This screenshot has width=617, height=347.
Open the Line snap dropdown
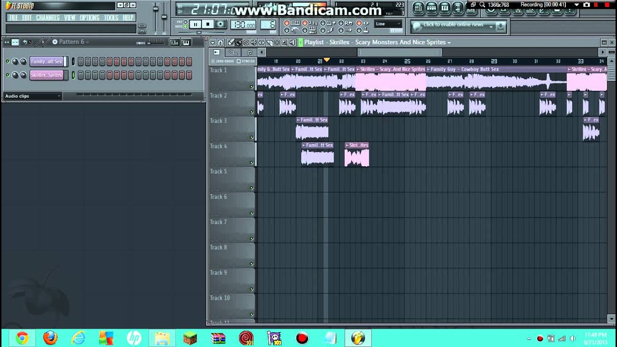(388, 24)
